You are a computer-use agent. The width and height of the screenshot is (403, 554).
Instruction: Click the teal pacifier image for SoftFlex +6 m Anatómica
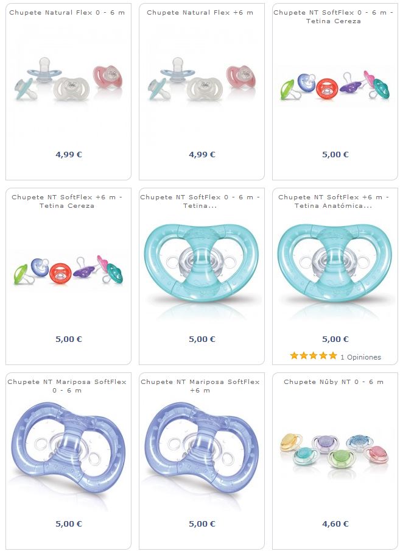tap(335, 263)
